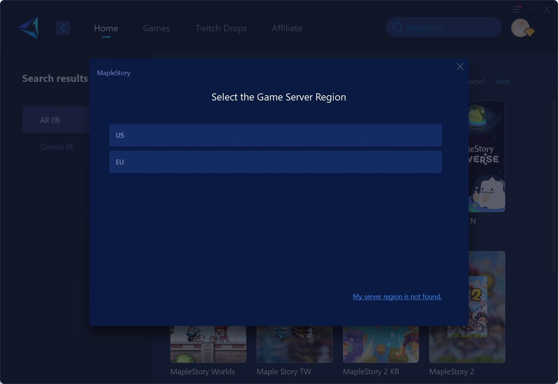Image resolution: width=558 pixels, height=384 pixels.
Task: Click the search magnifier icon
Action: click(x=397, y=28)
